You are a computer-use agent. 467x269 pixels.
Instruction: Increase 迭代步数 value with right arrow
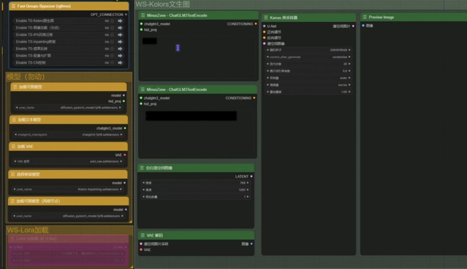coord(350,64)
